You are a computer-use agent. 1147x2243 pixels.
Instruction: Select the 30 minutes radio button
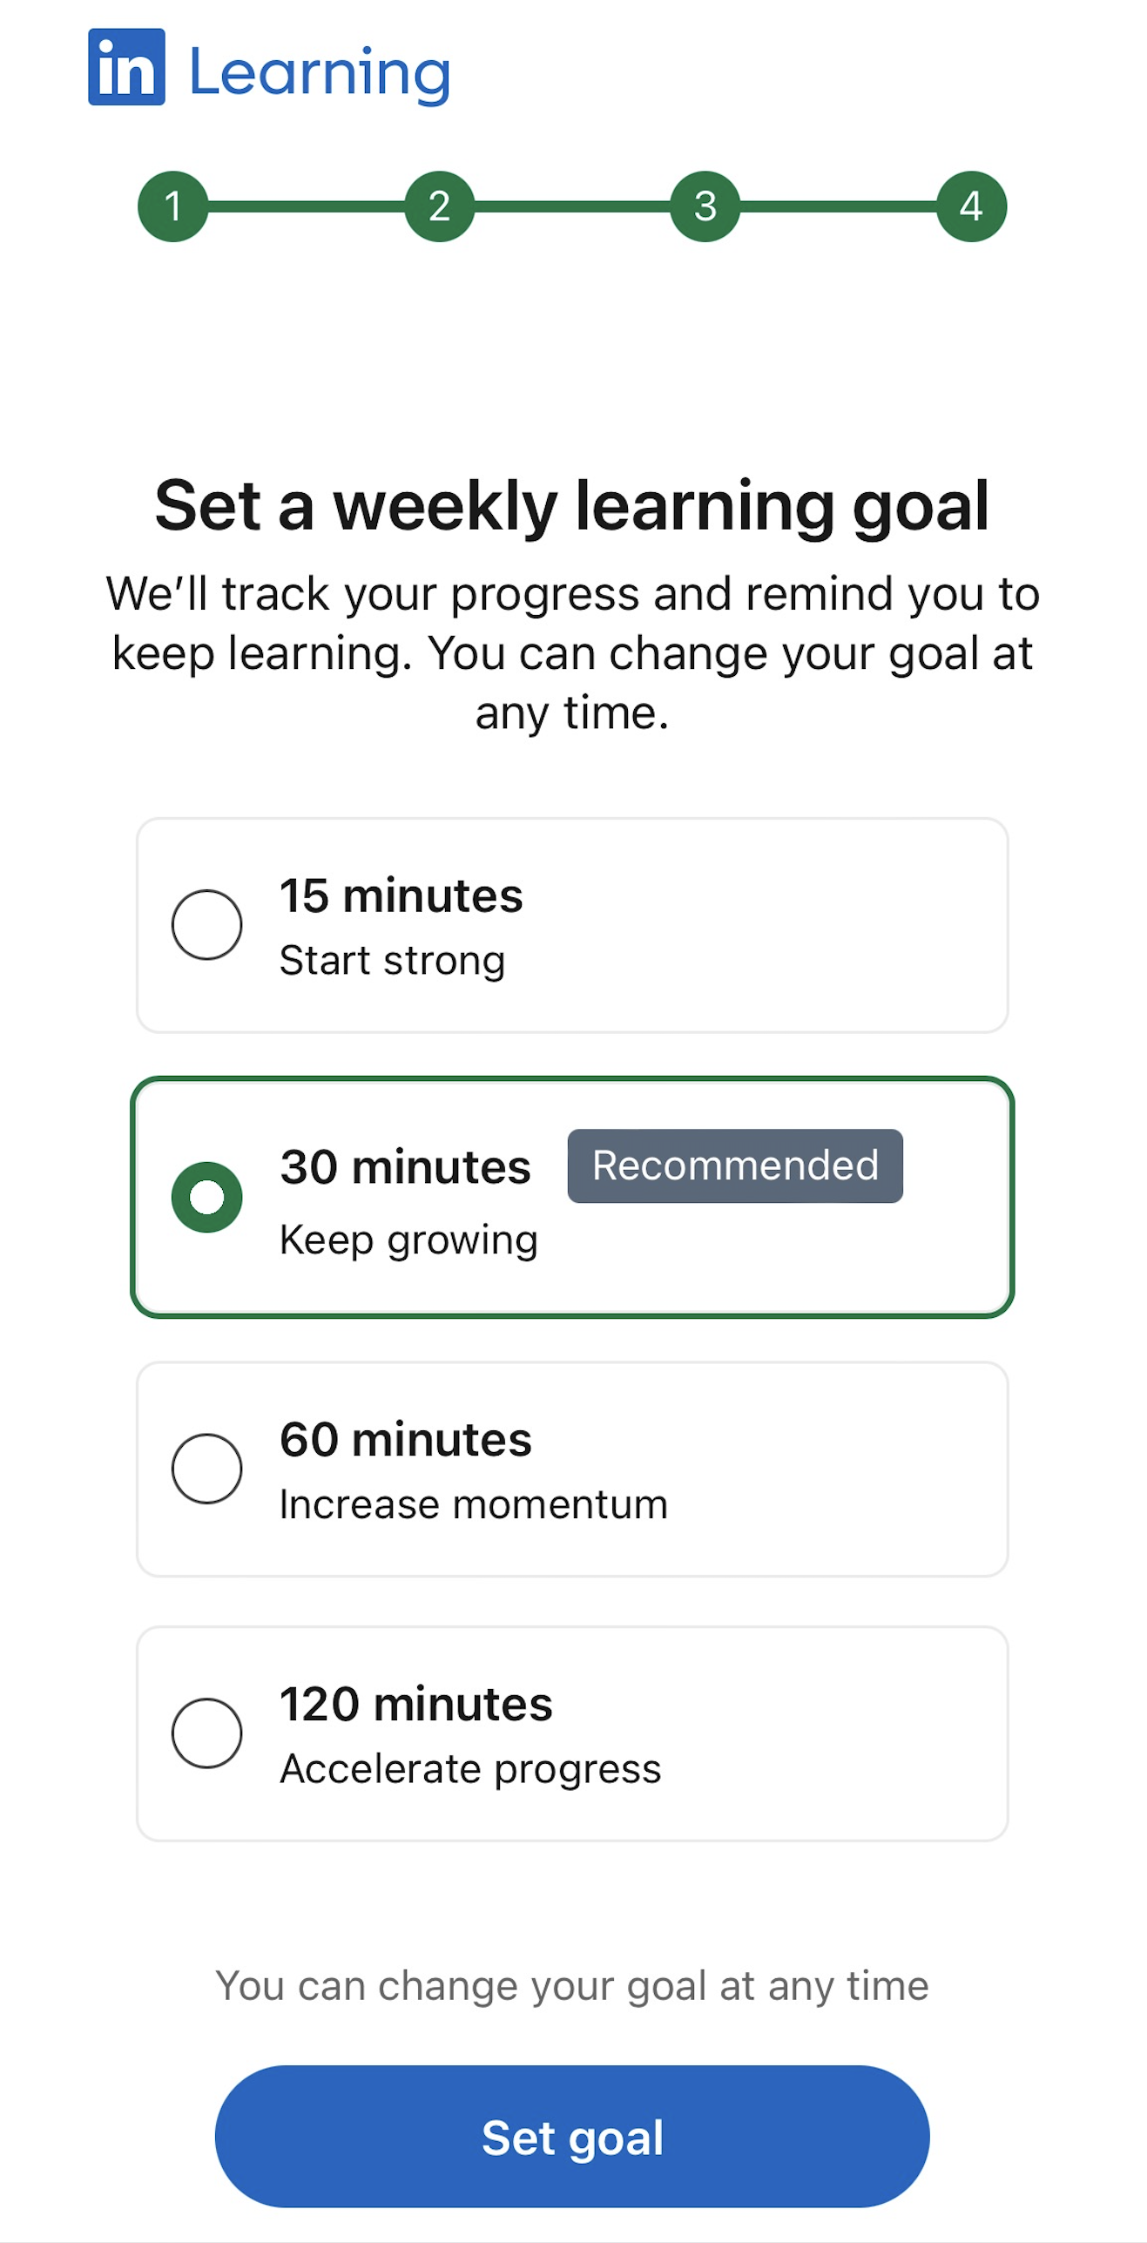click(207, 1197)
